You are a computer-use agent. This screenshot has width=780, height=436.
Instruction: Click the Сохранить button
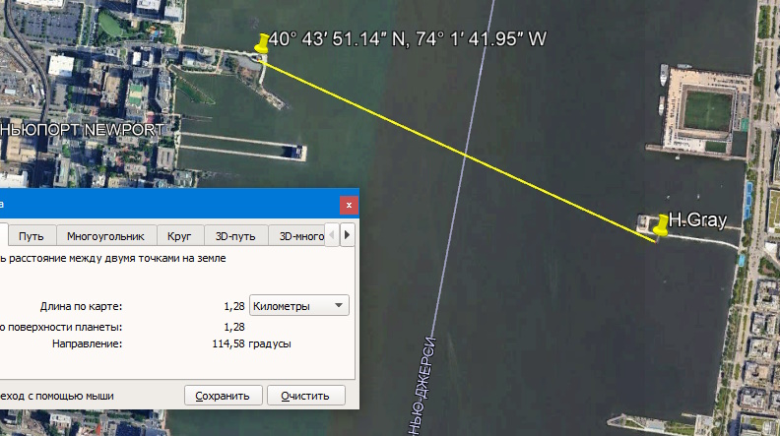(223, 396)
